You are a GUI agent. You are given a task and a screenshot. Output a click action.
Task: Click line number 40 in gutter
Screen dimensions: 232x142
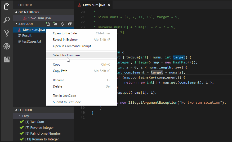coord(83,113)
